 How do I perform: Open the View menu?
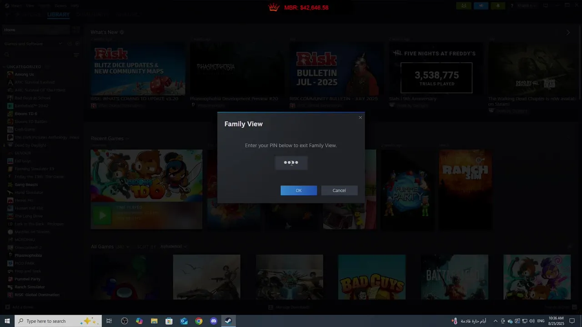click(30, 5)
